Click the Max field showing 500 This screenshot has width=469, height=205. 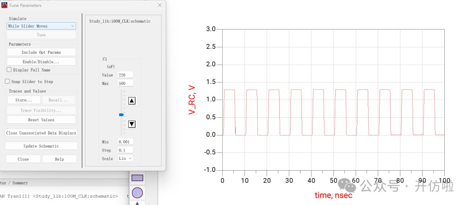[x=125, y=83]
